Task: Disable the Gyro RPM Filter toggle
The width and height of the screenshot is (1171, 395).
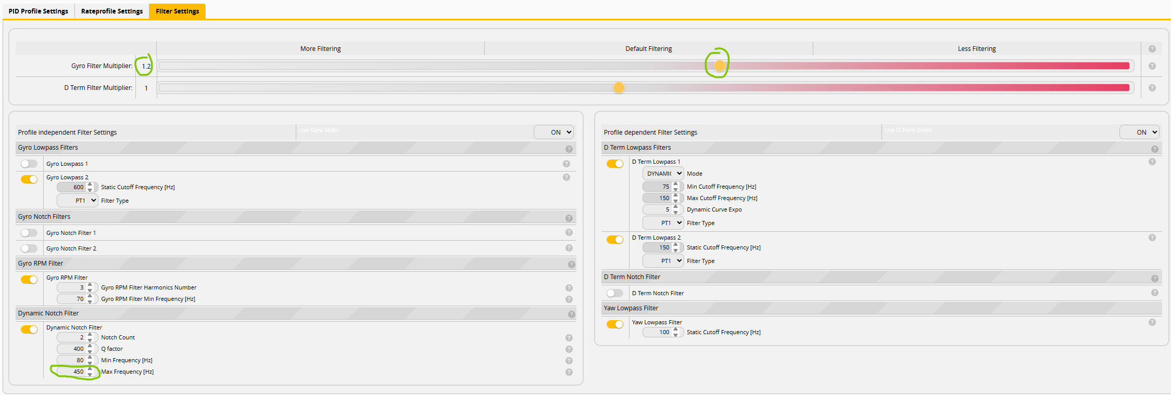Action: (x=29, y=280)
